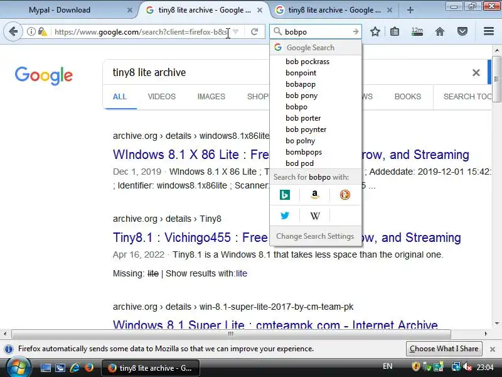Save the page to Pocket
The width and height of the screenshot is (502, 377).
[x=462, y=31]
